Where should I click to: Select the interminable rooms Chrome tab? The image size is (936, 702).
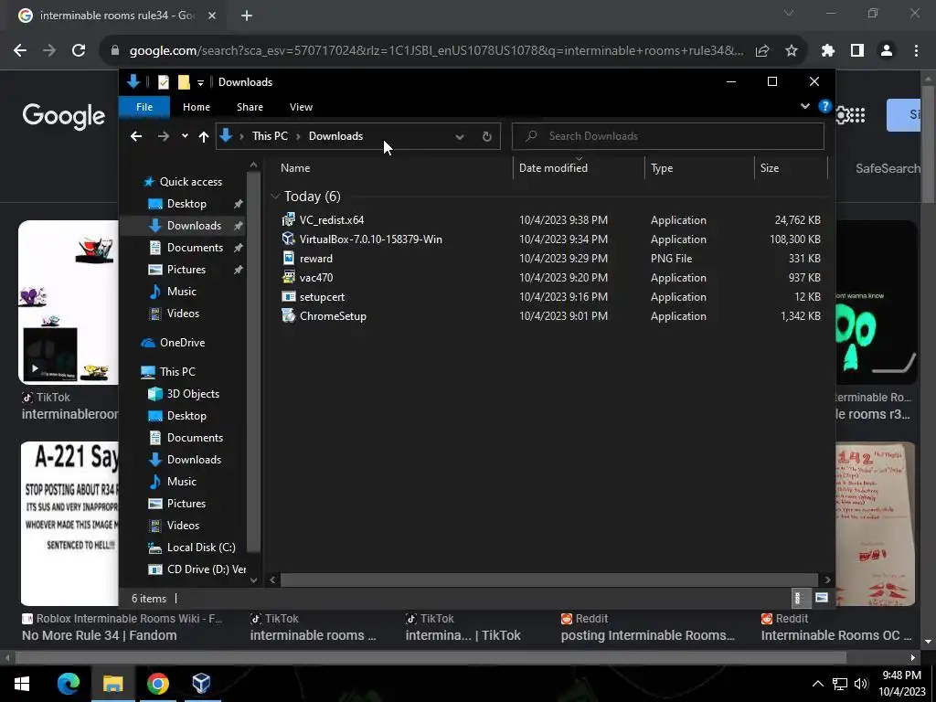tap(118, 16)
